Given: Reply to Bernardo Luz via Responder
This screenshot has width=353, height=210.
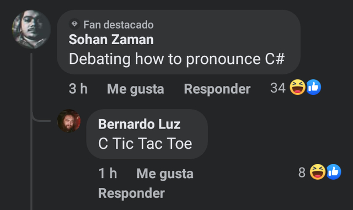Looking at the screenshot, I should 131,193.
